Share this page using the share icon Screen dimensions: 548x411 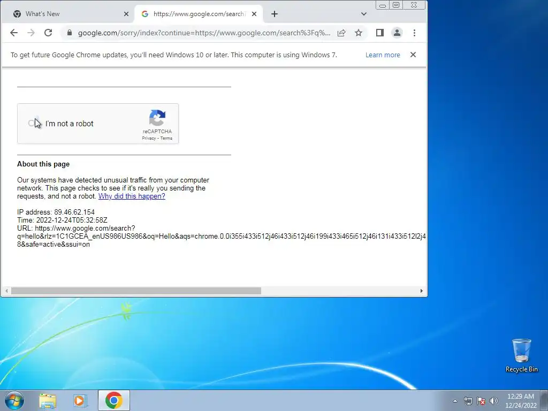pos(341,33)
